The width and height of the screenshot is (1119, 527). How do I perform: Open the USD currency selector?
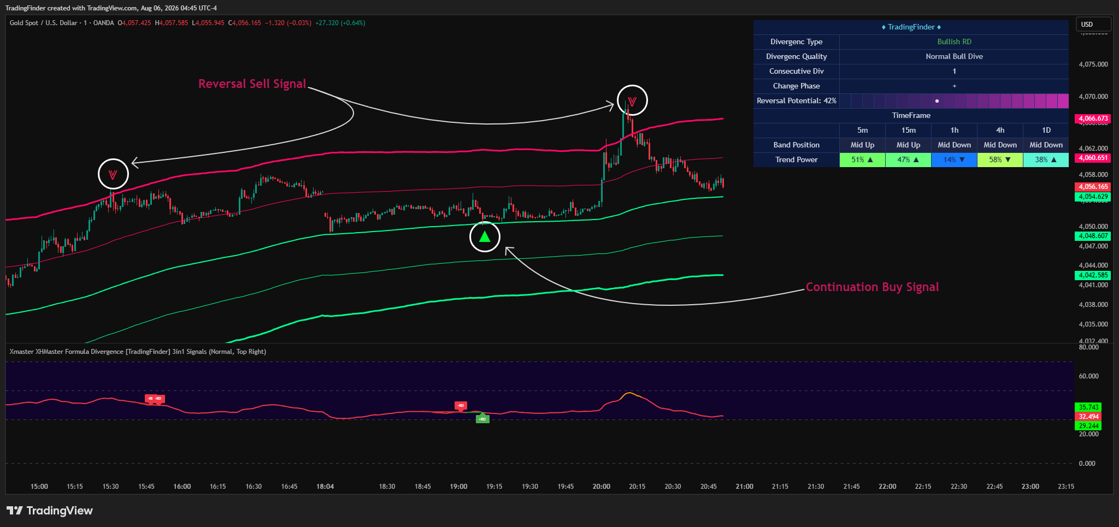point(1093,25)
